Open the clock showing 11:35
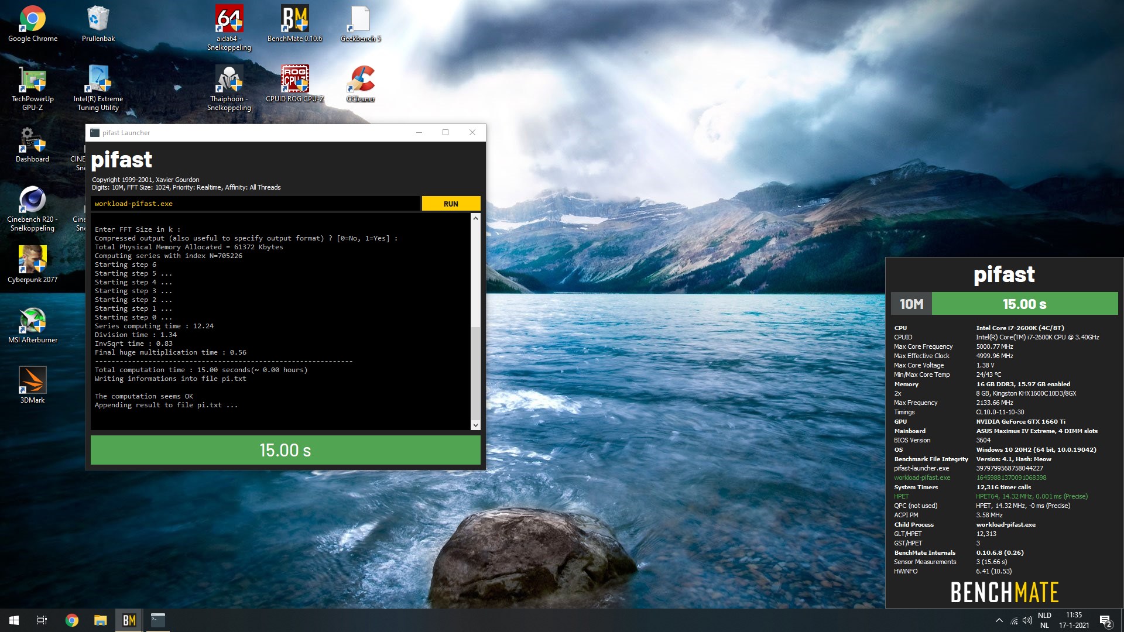This screenshot has width=1124, height=632. point(1074,620)
